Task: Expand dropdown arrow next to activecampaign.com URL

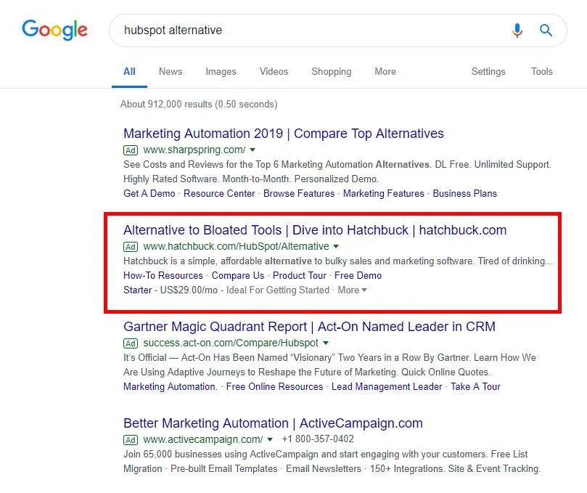Action: 270,439
